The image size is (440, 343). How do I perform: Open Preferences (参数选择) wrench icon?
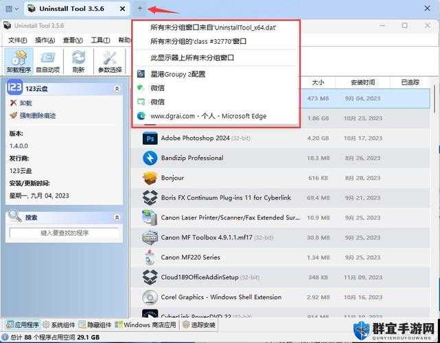pyautogui.click(x=110, y=61)
